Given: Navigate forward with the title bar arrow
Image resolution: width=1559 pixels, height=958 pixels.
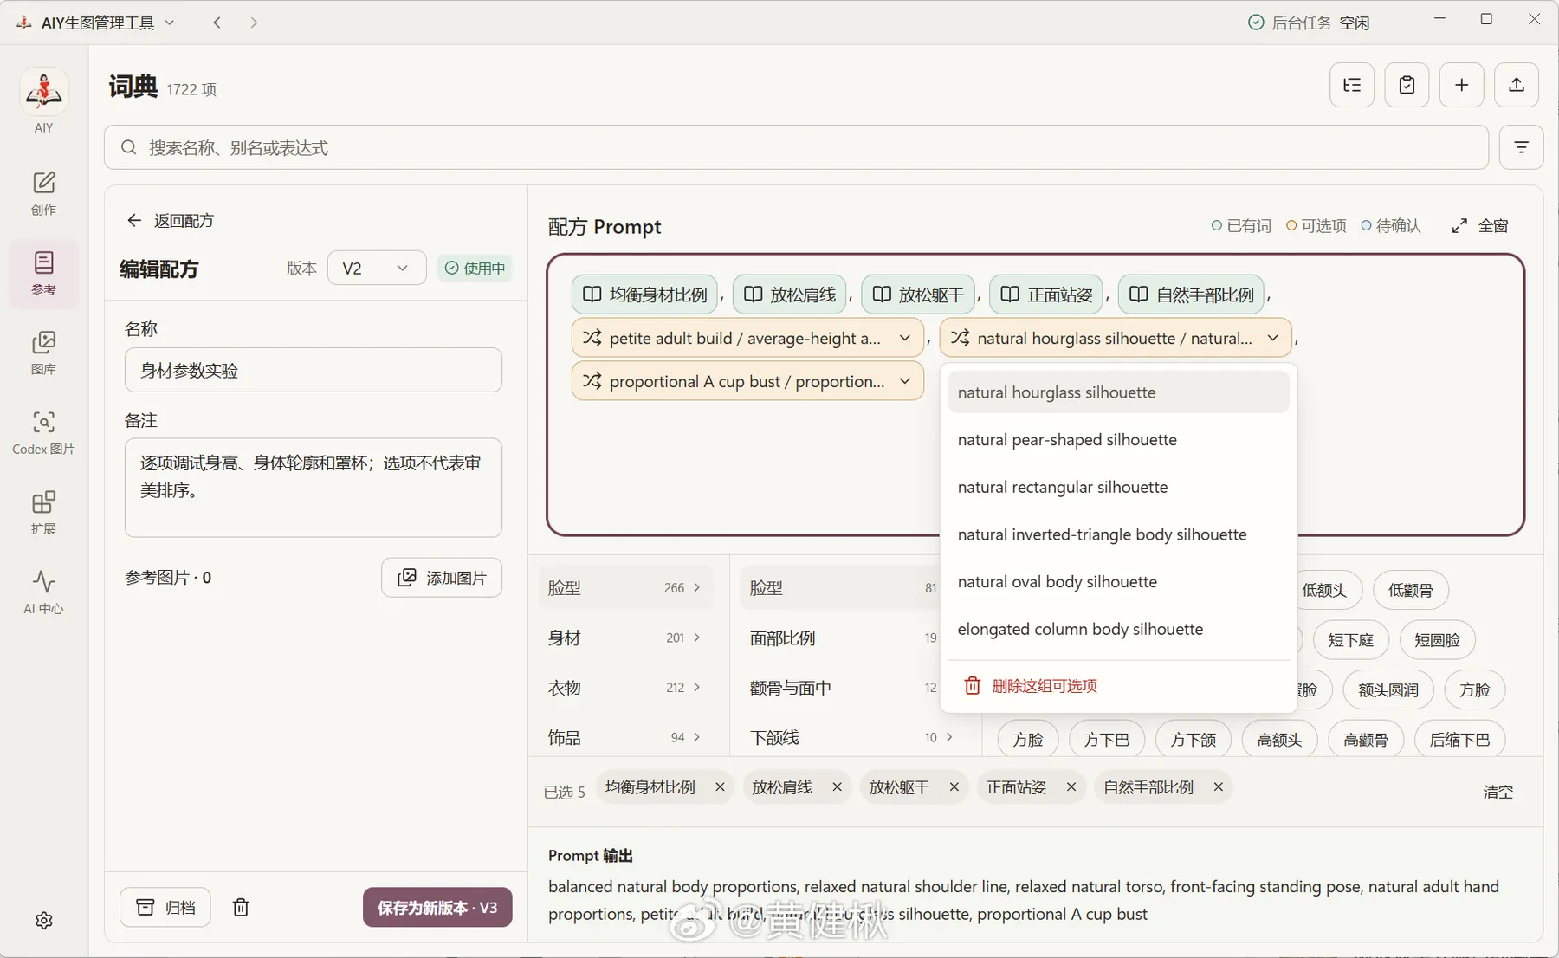Looking at the screenshot, I should coord(254,23).
